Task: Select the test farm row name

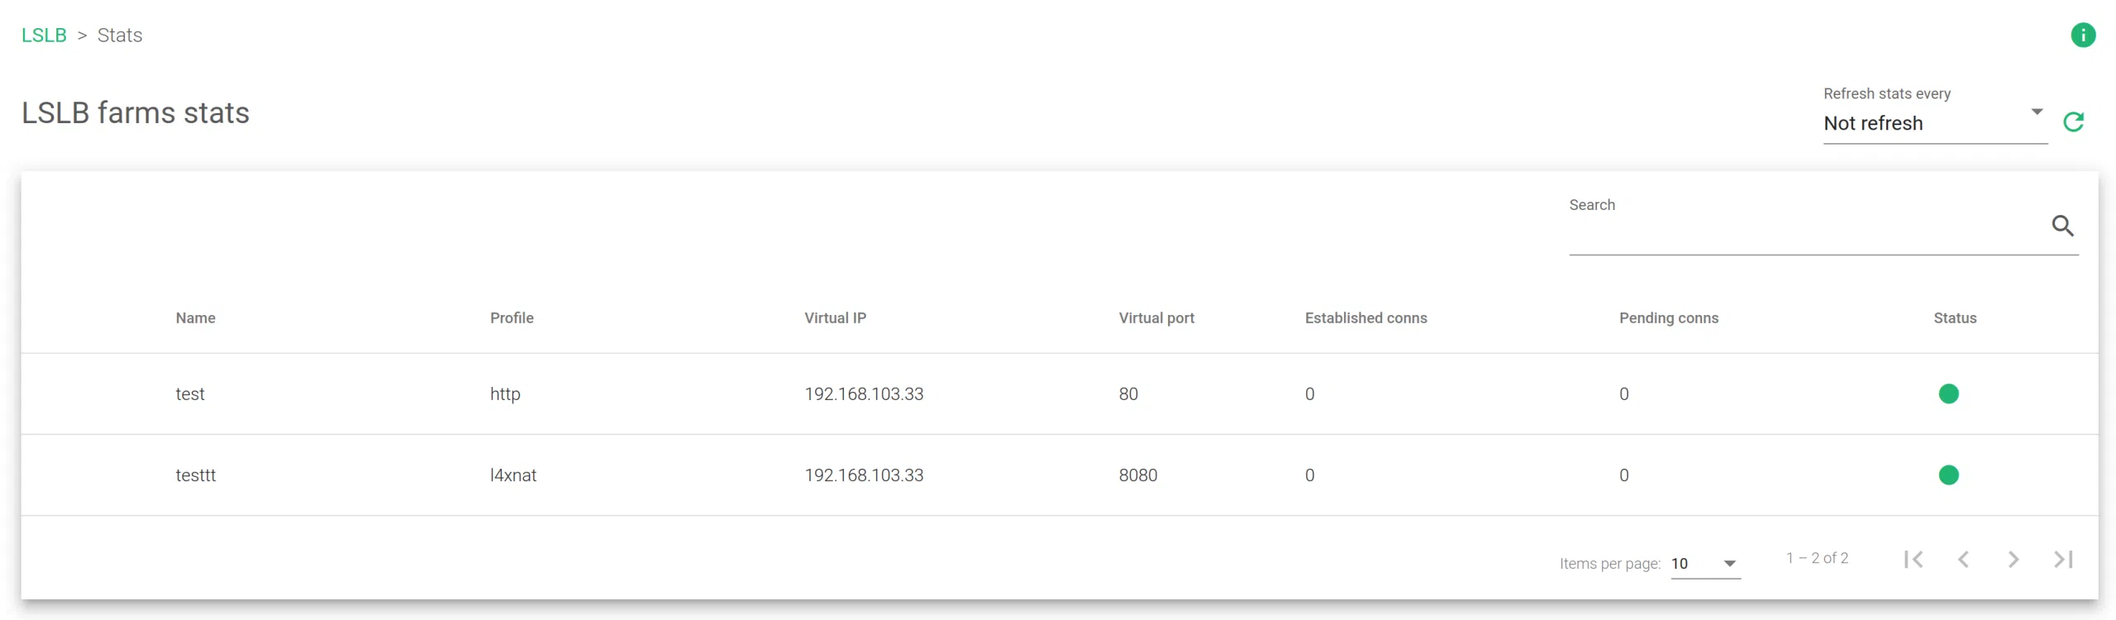Action: click(190, 394)
